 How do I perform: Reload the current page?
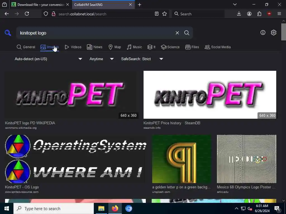click(x=27, y=14)
